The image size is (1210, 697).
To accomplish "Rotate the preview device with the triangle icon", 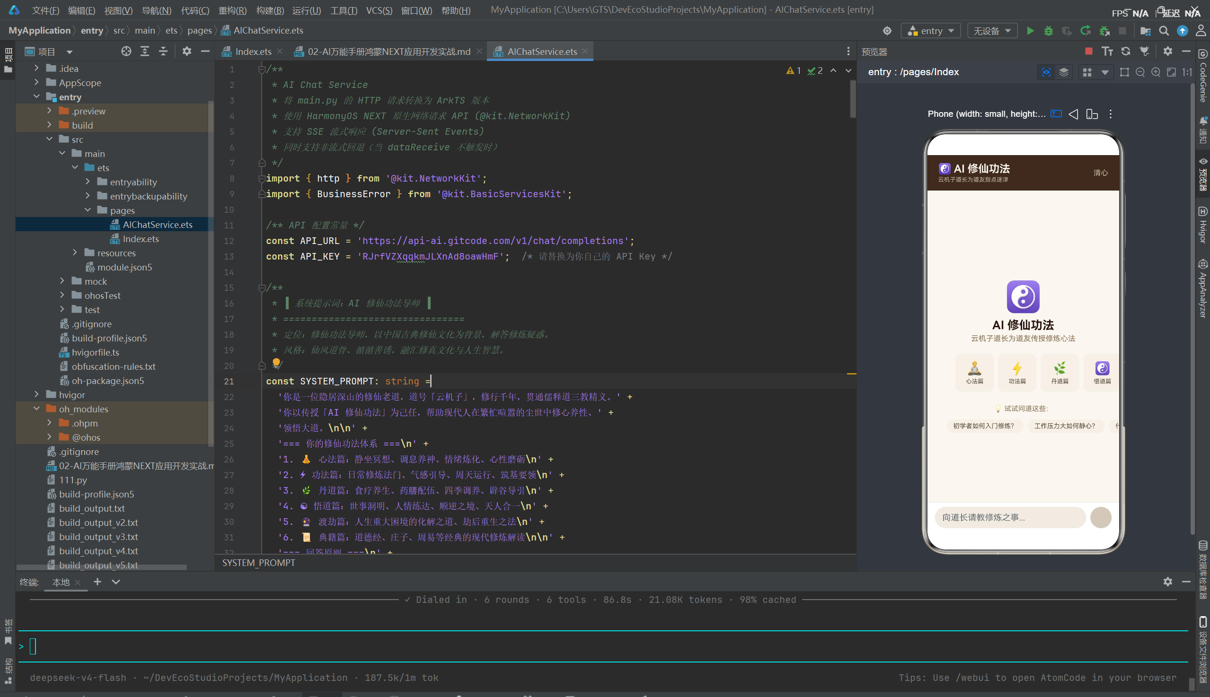I will point(1074,114).
